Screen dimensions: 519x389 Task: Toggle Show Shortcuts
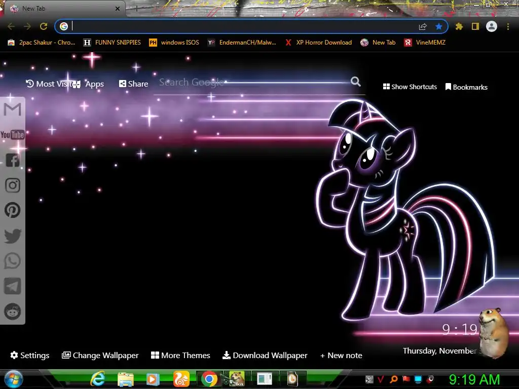click(x=410, y=87)
